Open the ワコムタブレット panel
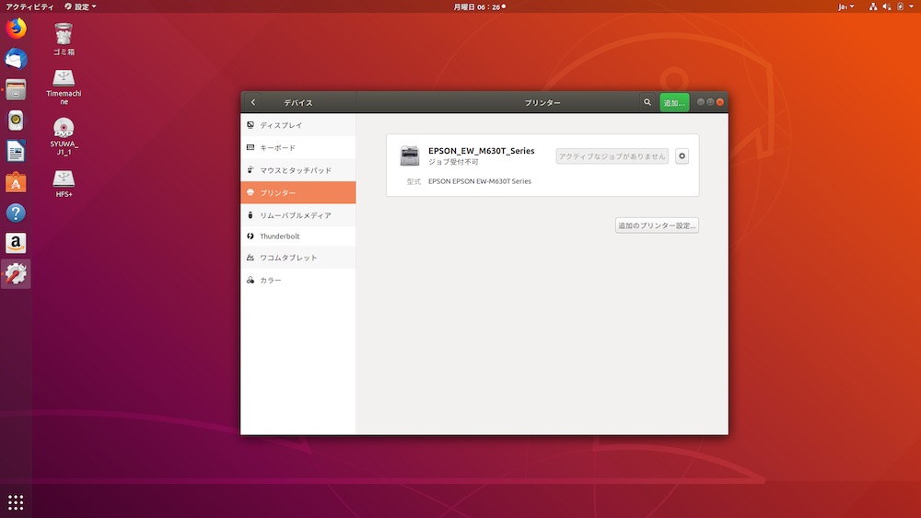This screenshot has height=518, width=921. pyautogui.click(x=298, y=258)
